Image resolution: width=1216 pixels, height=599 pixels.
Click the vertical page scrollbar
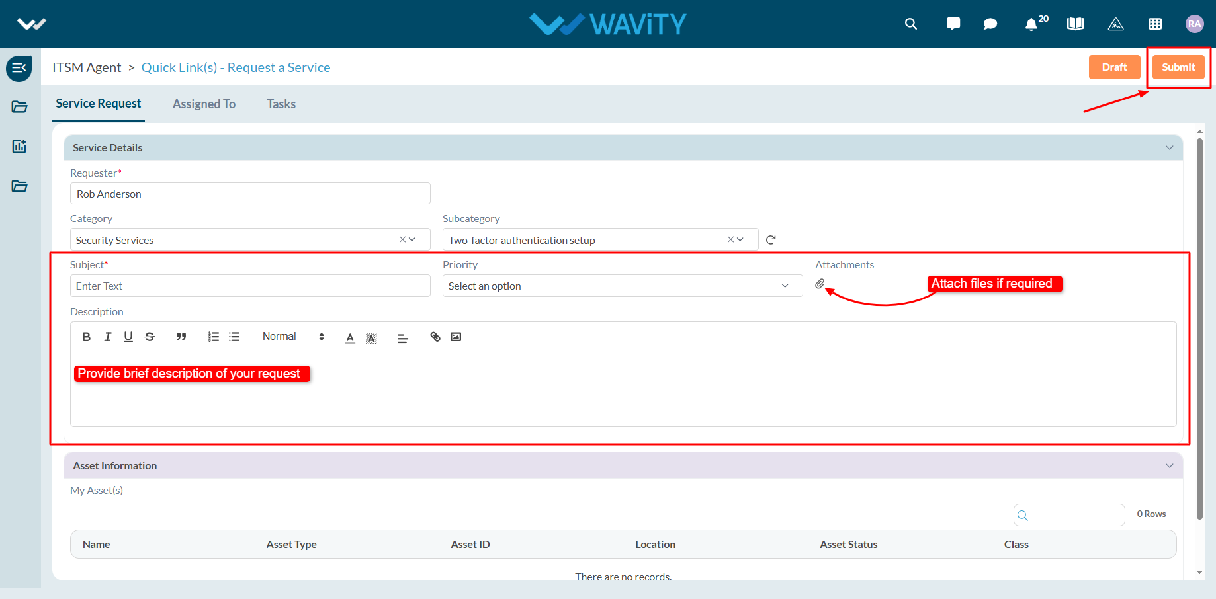[1199, 329]
